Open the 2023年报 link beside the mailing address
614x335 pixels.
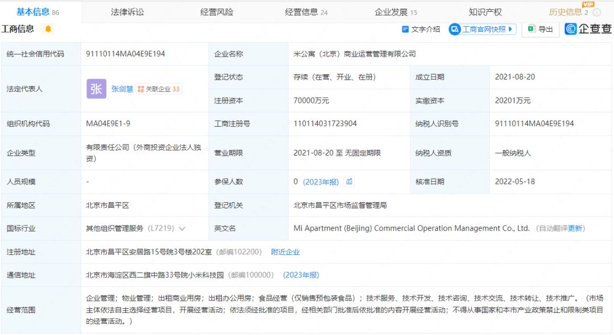[x=301, y=275]
